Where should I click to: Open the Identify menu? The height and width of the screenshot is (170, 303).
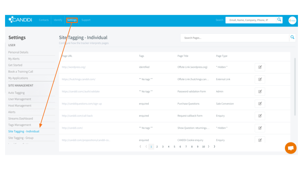coord(58,20)
